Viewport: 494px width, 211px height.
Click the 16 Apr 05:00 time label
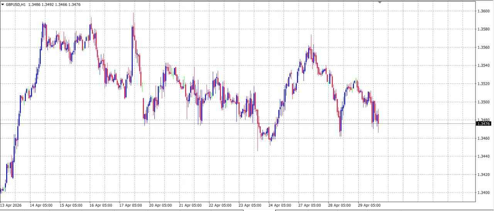coord(101,205)
